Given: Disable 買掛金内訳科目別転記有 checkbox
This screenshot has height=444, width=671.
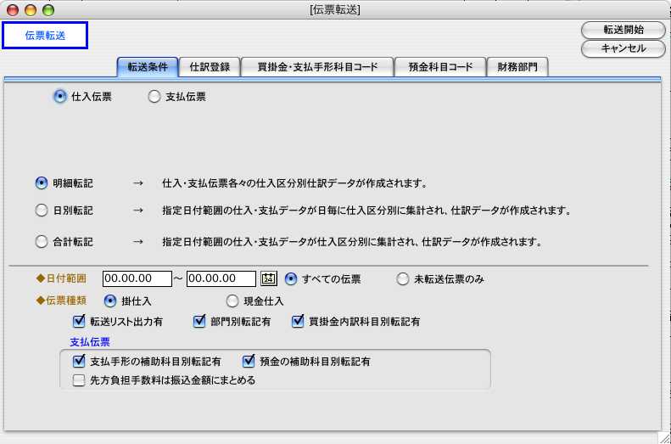Looking at the screenshot, I should tap(298, 322).
